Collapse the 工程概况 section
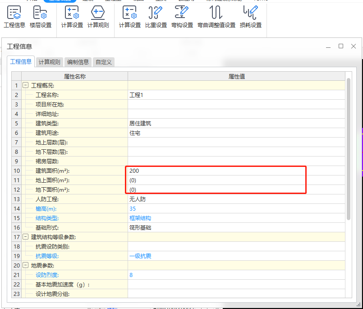 click(26, 85)
